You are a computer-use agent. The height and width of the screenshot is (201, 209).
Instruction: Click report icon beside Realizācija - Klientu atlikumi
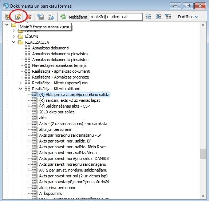28,89
